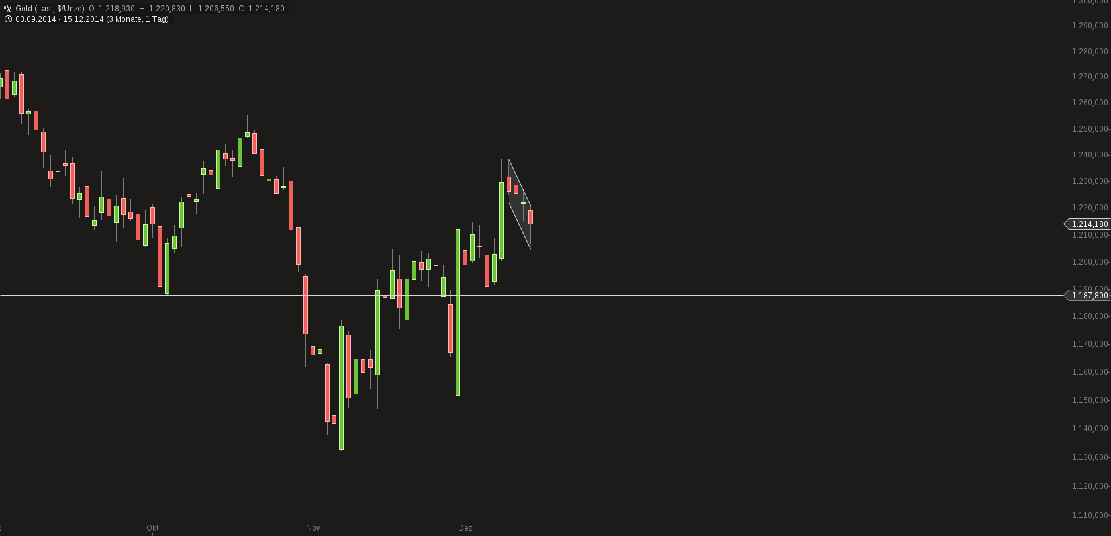
Task: Click the clock icon beside the date range
Action: click(7, 19)
